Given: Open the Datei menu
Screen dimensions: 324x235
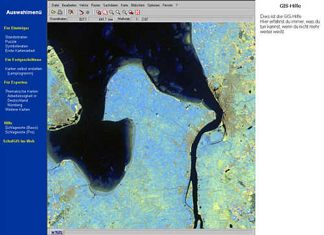Looking at the screenshot, I should coord(55,5).
